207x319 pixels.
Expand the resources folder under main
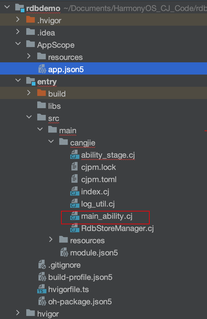[x=51, y=240]
